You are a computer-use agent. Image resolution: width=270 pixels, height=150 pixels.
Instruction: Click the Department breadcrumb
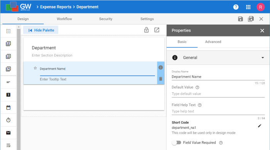[88, 7]
